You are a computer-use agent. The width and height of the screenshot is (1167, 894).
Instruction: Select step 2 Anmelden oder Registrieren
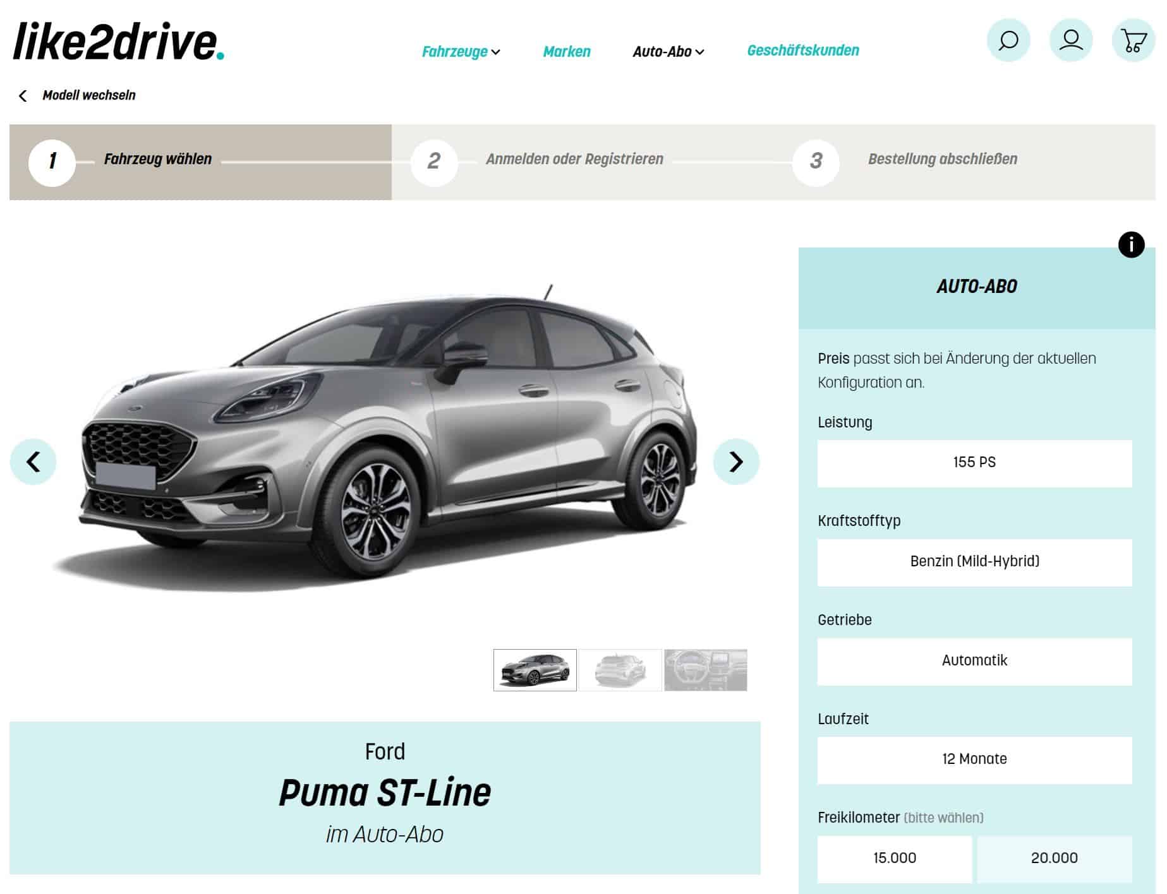583,162
